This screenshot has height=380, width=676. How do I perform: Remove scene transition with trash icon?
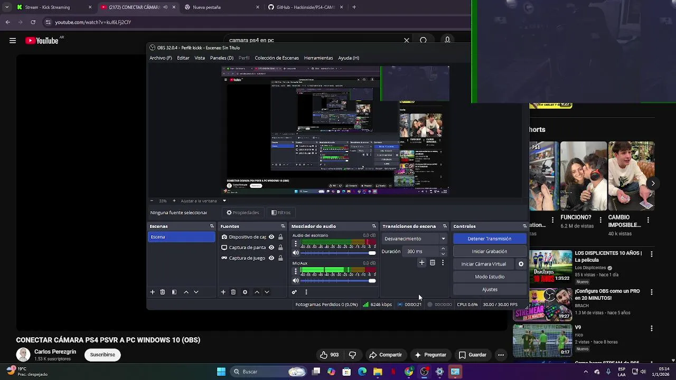click(433, 262)
